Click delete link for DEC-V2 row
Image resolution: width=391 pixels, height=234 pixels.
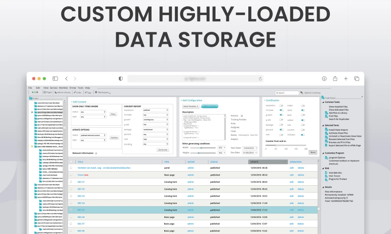301,189
